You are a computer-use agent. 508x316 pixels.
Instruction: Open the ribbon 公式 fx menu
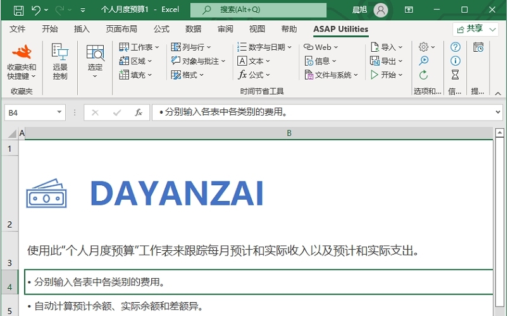[254, 75]
